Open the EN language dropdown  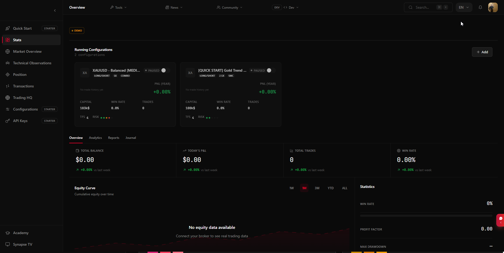pos(464,7)
